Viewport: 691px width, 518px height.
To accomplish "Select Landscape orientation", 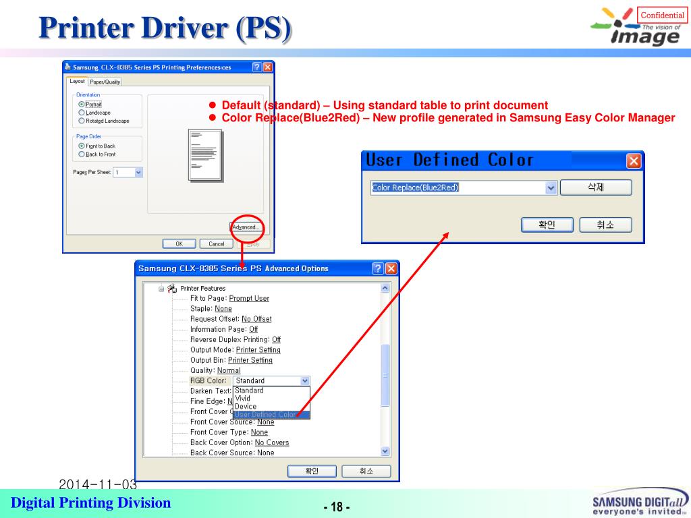I will 82,113.
